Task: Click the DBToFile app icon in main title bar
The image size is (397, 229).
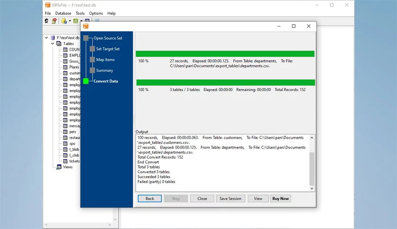Action: [47, 5]
